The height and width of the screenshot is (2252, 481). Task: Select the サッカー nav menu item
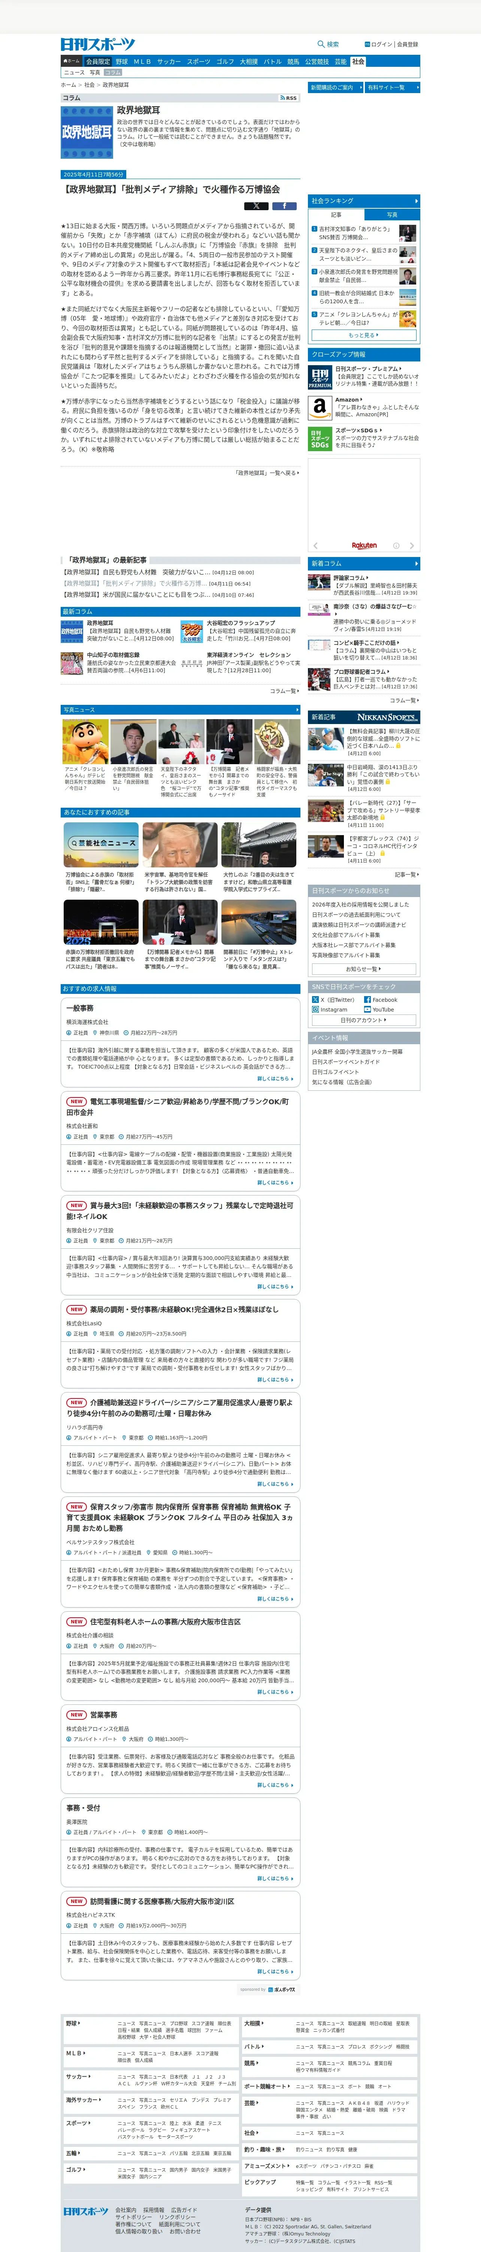pos(169,62)
